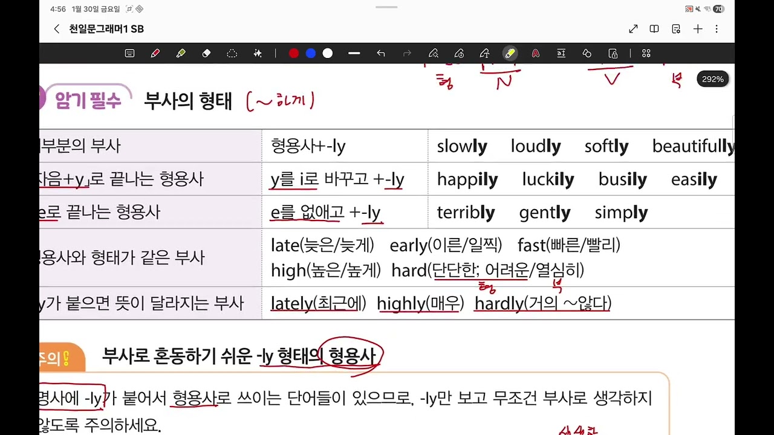774x435 pixels.
Task: Open the four-dot grid of more tools
Action: tap(646, 53)
